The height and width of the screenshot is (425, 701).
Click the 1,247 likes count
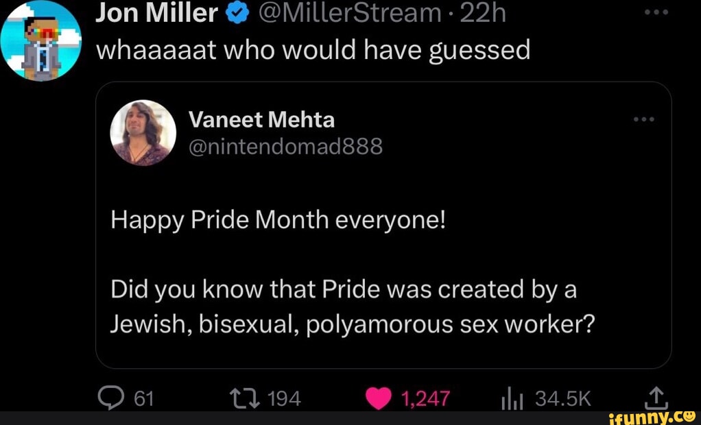[424, 398]
